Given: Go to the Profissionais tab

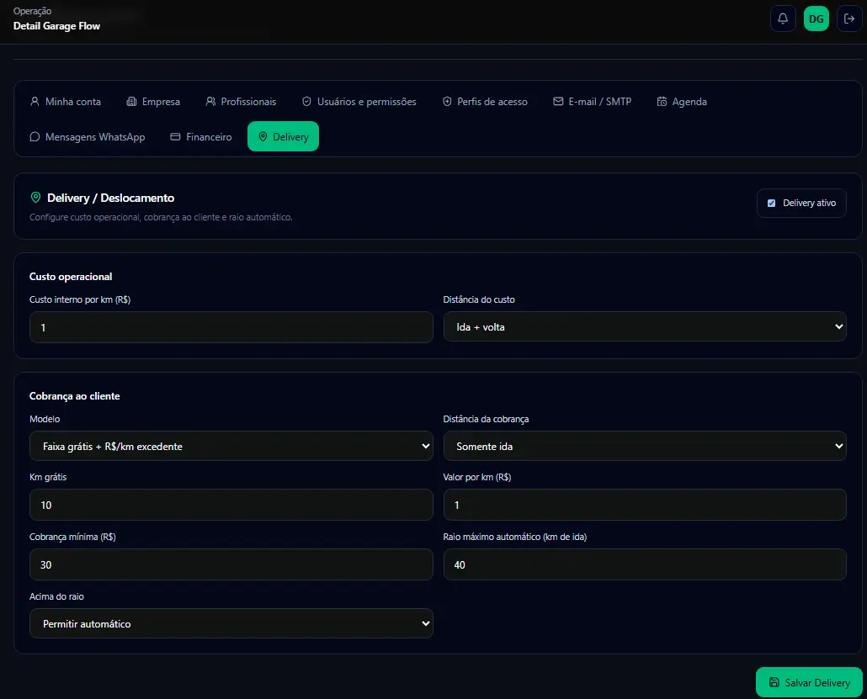Looking at the screenshot, I should (x=241, y=102).
